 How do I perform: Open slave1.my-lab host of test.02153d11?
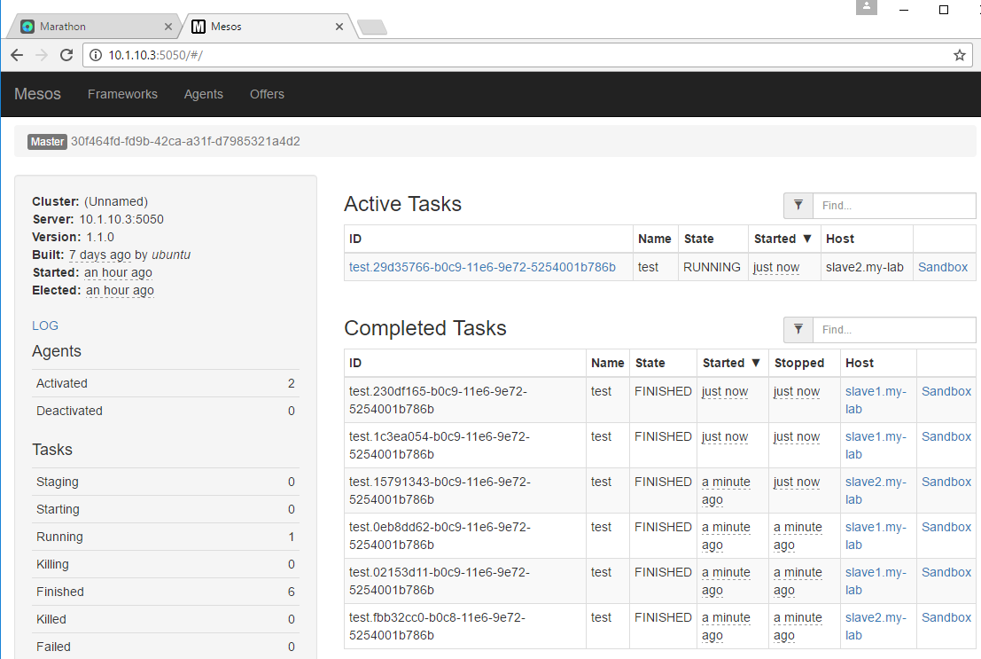coord(876,581)
